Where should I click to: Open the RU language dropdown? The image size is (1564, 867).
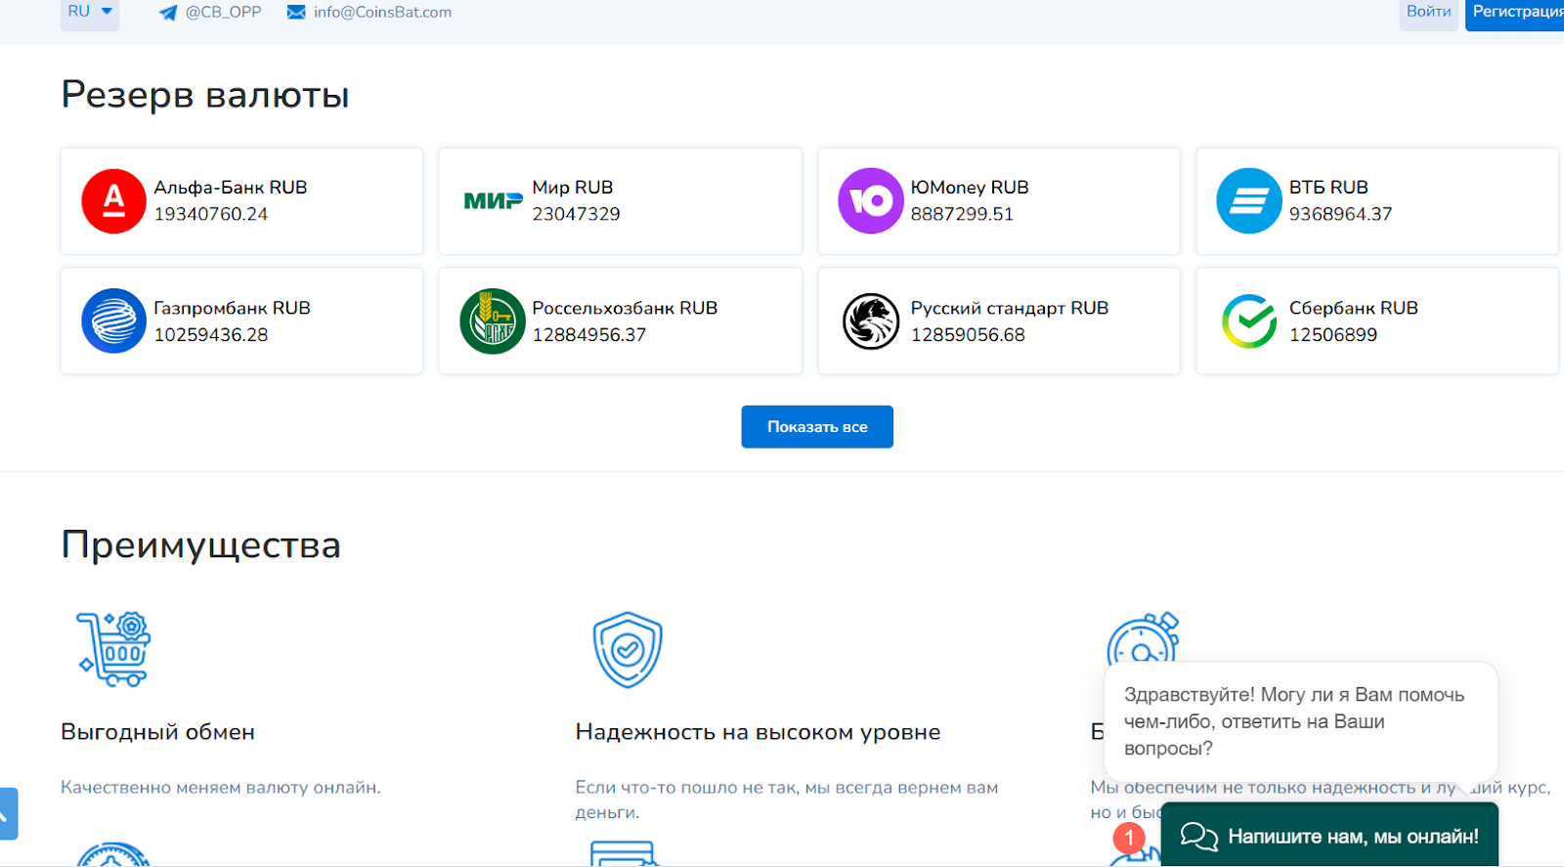tap(90, 13)
